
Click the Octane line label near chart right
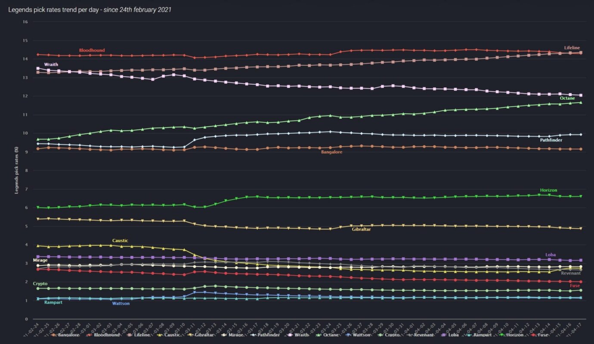(x=567, y=98)
